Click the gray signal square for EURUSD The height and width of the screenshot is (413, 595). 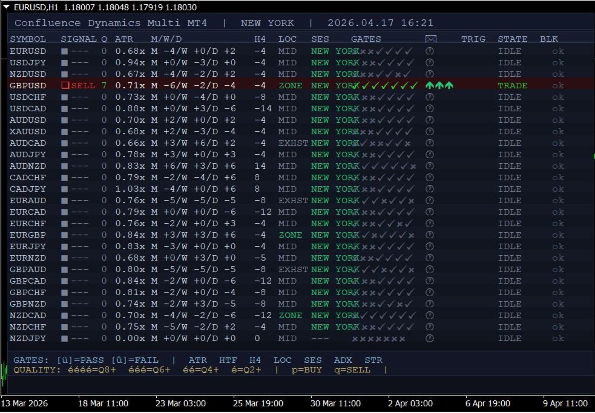(x=65, y=51)
